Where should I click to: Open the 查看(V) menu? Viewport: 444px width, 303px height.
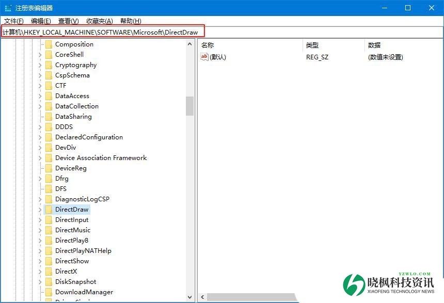tap(68, 21)
